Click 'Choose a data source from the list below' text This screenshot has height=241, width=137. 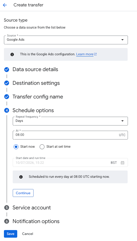tap(35, 28)
